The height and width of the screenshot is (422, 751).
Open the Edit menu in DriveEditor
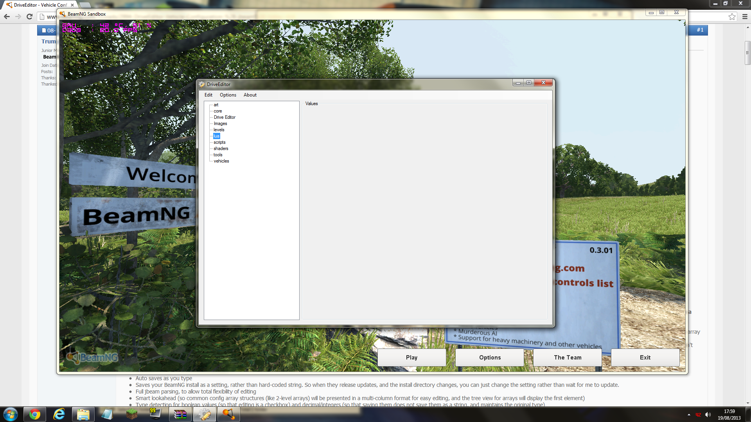pos(208,95)
